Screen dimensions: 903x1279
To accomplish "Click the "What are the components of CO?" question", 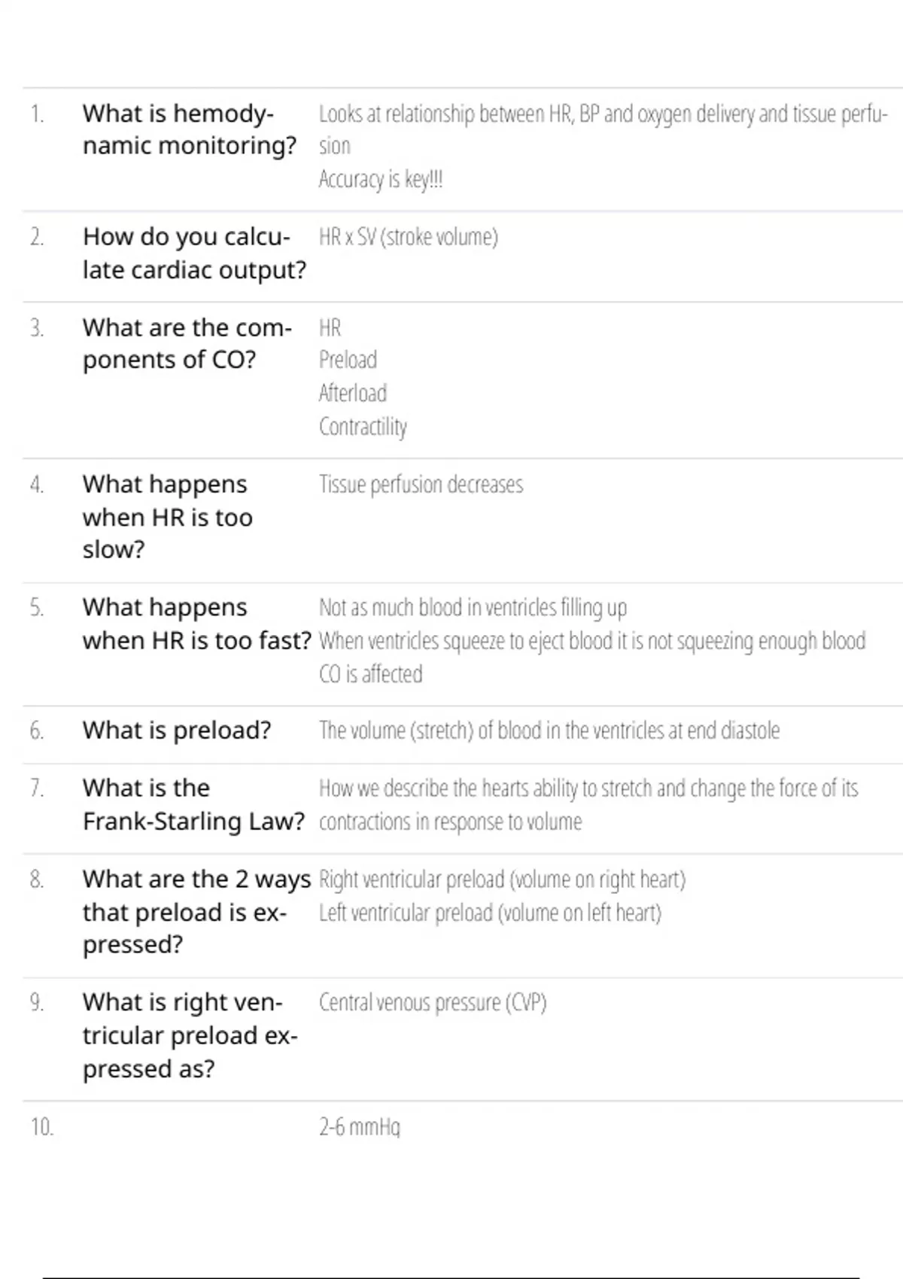I will point(187,344).
